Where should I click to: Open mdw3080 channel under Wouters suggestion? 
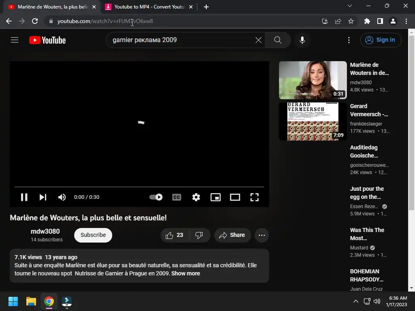click(x=361, y=83)
